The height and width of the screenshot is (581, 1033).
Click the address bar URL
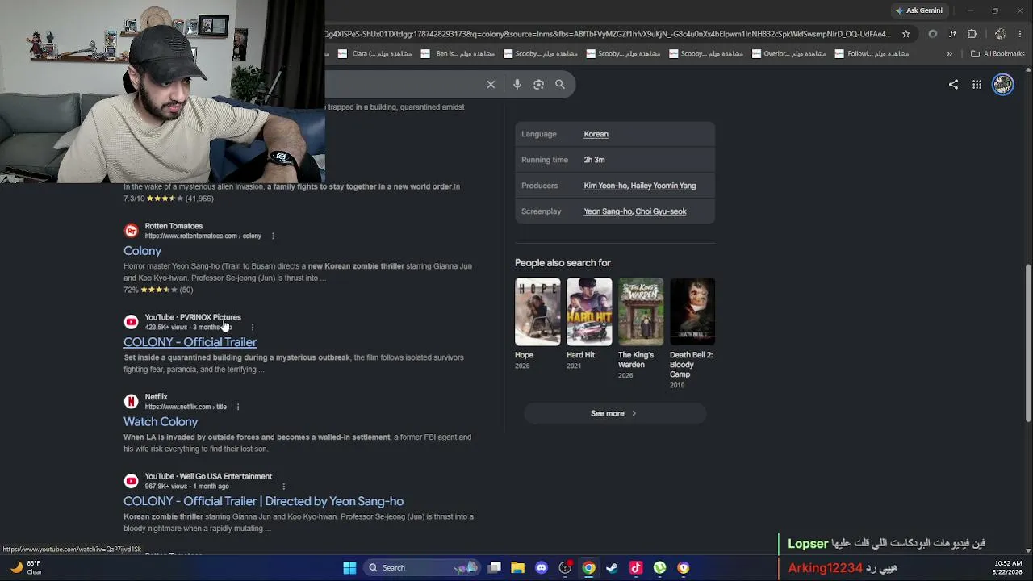click(608, 34)
